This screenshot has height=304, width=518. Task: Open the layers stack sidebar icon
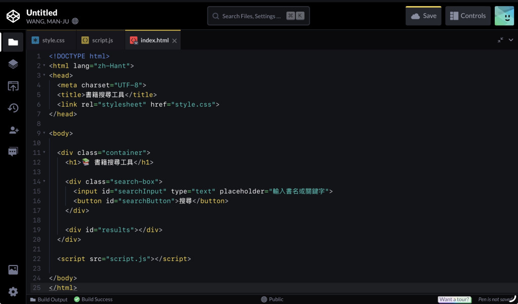pos(13,64)
